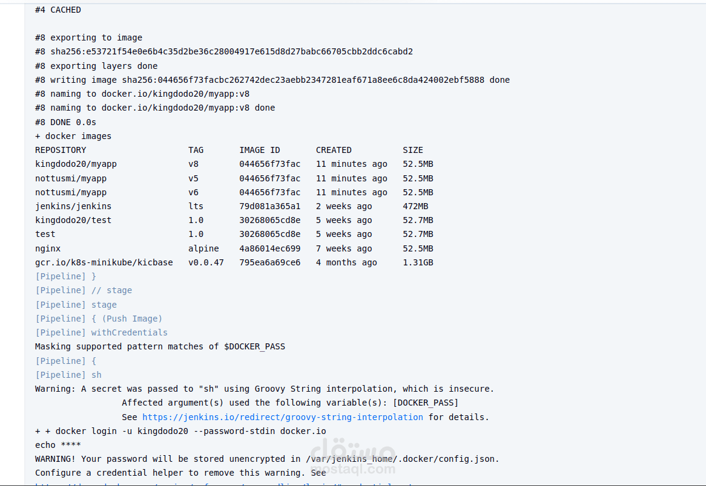706x486 pixels.
Task: Click the gcr.io/k8s-minikube/kicbase image row
Action: (234, 262)
